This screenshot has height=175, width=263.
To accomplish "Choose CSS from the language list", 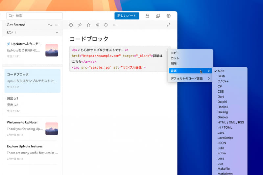I will click(x=229, y=91).
